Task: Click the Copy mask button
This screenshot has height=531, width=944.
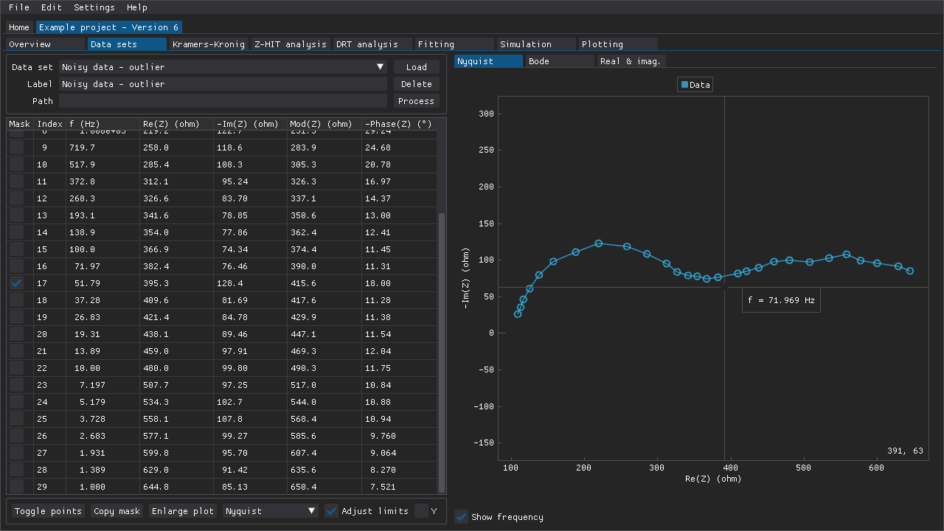Action: click(117, 511)
